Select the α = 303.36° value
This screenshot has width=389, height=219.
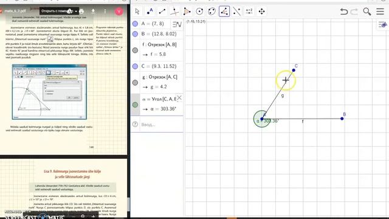[x=164, y=109]
